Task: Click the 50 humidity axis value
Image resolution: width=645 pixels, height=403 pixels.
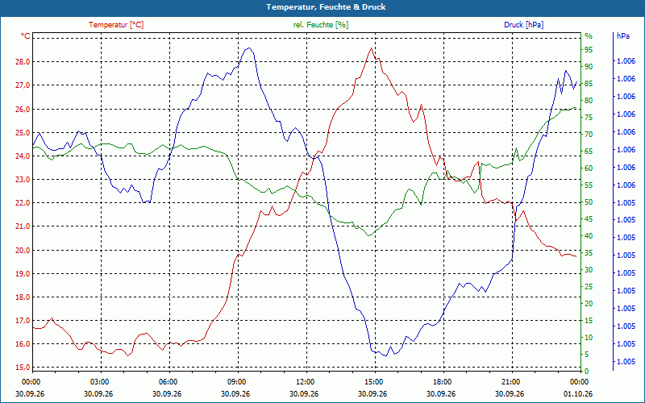Action: point(589,202)
